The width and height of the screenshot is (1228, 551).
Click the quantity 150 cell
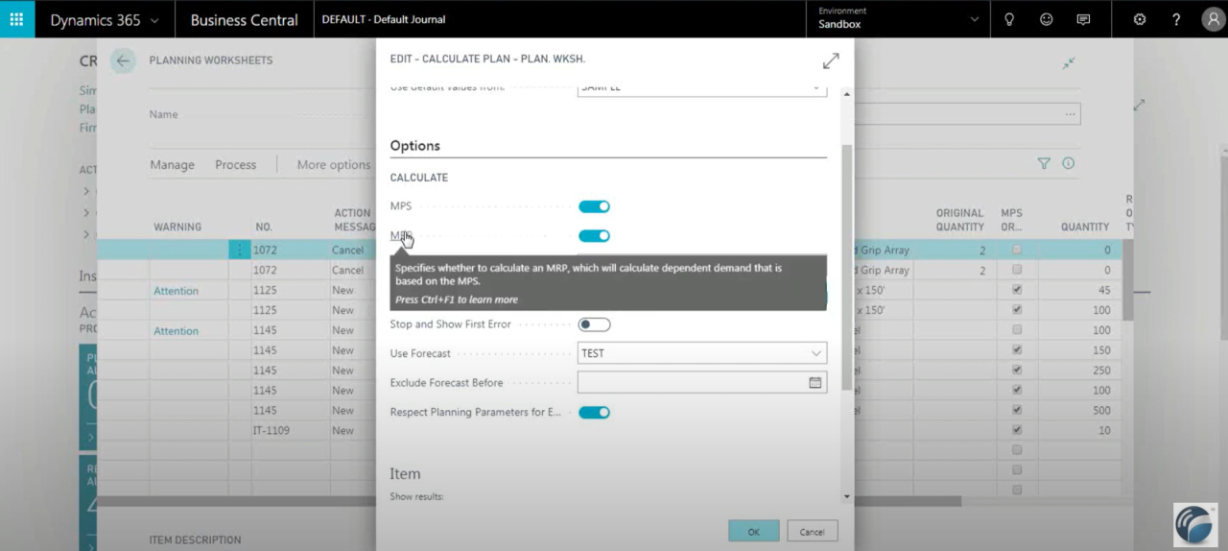pos(1085,350)
